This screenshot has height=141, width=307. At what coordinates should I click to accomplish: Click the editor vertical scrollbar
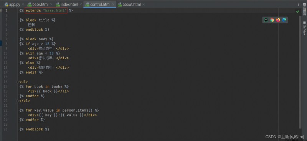[300, 71]
